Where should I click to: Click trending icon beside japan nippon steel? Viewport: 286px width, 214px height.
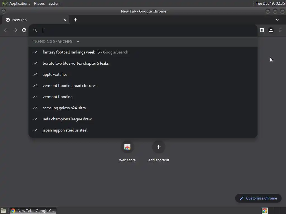click(x=35, y=130)
